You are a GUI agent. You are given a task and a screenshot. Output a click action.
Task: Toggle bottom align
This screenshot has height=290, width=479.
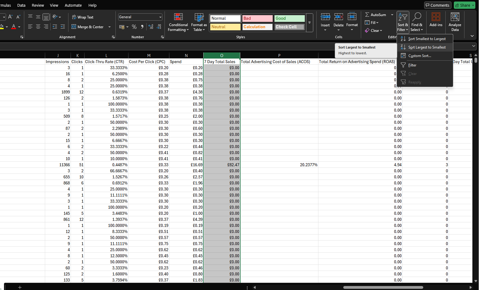pyautogui.click(x=46, y=17)
